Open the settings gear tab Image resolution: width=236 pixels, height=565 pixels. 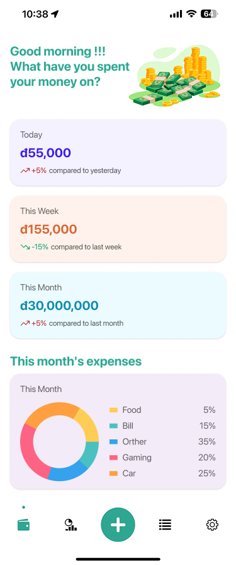212,525
